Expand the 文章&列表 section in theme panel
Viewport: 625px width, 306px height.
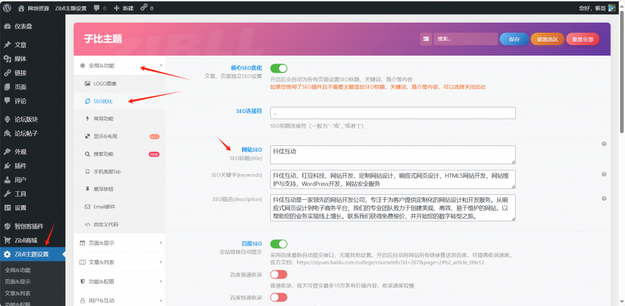click(x=120, y=262)
